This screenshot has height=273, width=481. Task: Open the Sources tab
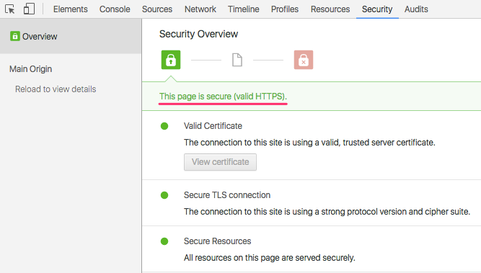coord(157,9)
